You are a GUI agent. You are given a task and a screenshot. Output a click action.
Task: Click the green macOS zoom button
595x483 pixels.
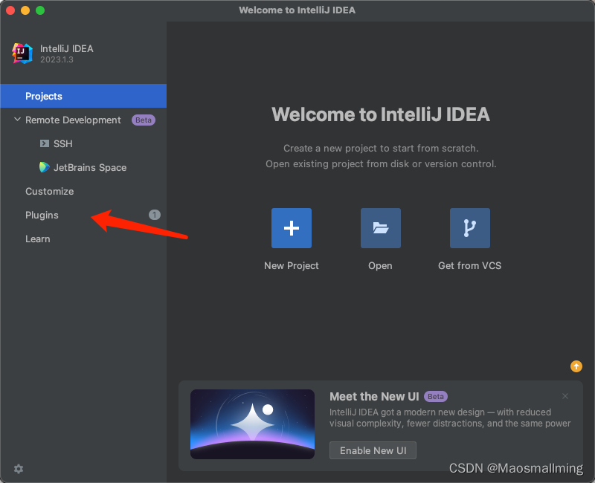click(x=40, y=10)
